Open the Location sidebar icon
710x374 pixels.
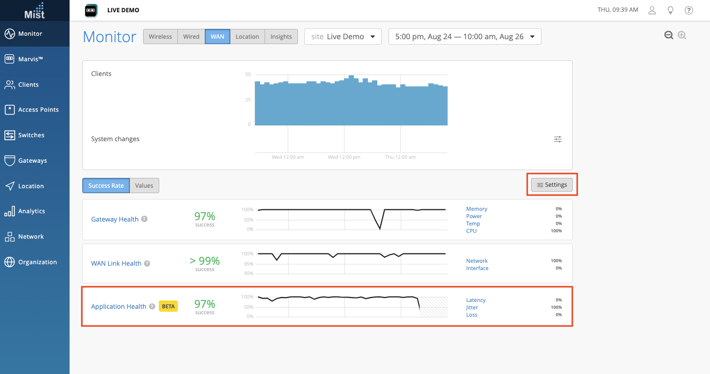click(9, 186)
